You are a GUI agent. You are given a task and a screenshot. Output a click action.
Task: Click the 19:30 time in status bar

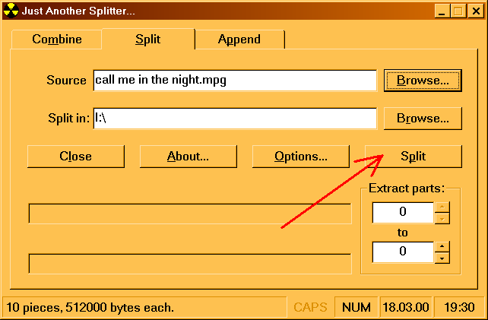coord(459,308)
